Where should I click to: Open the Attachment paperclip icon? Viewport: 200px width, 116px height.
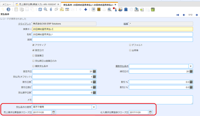(51, 9)
